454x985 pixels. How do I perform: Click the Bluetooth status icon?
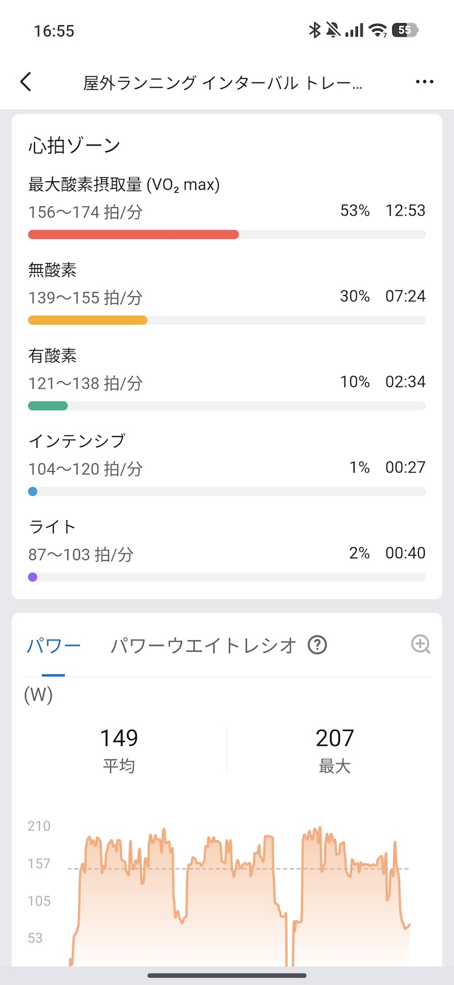point(315,30)
